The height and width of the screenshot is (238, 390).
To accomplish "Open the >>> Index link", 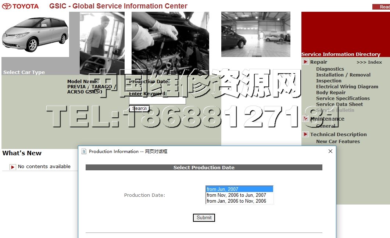I will click(369, 62).
